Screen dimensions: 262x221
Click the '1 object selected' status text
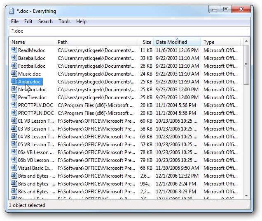(27, 205)
